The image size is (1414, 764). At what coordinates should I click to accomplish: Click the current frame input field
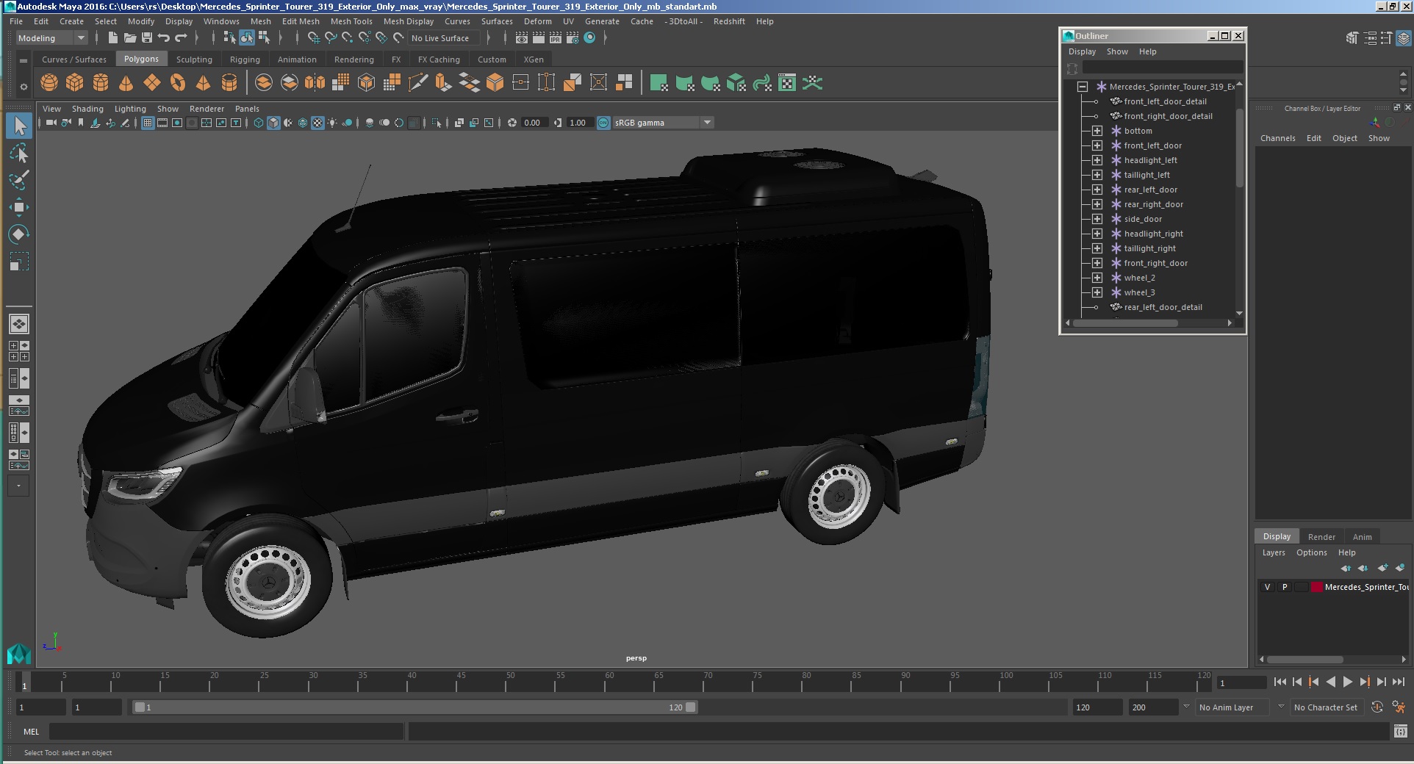[1241, 683]
